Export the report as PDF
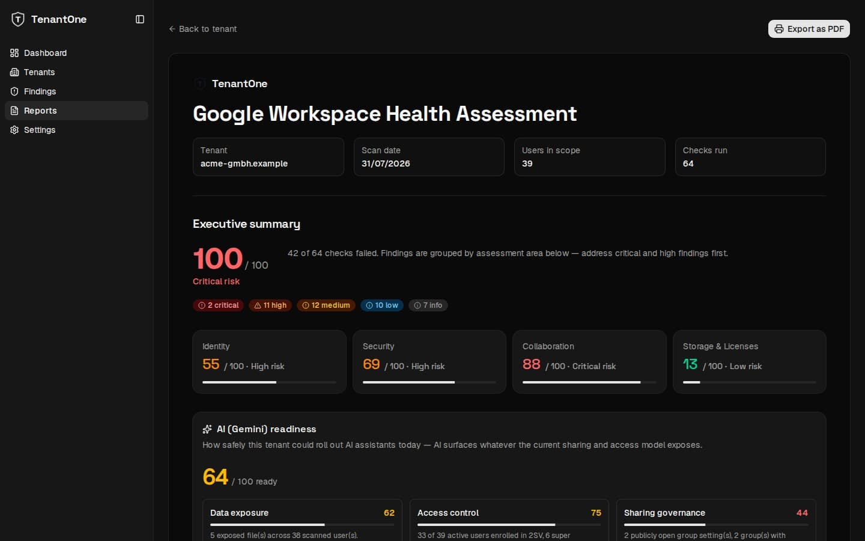This screenshot has height=541, width=865. pos(809,29)
